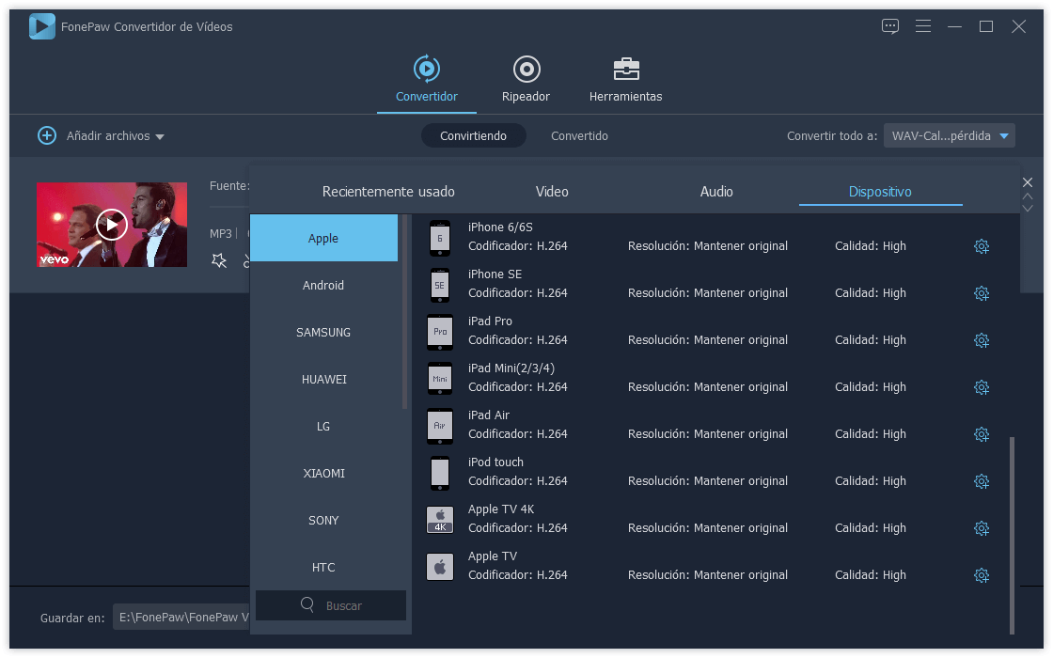Click the iPad Mini device icon

(x=440, y=380)
